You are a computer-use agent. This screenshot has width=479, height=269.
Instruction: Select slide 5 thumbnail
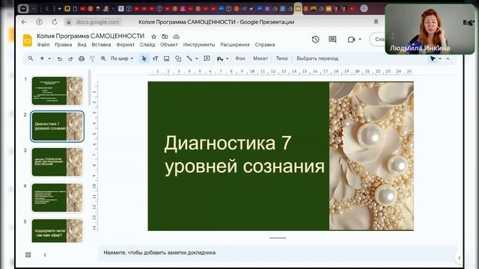[57, 231]
